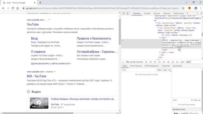Open the Правила и безопасность sitelink
The width and height of the screenshot is (203, 114).
(x=94, y=38)
